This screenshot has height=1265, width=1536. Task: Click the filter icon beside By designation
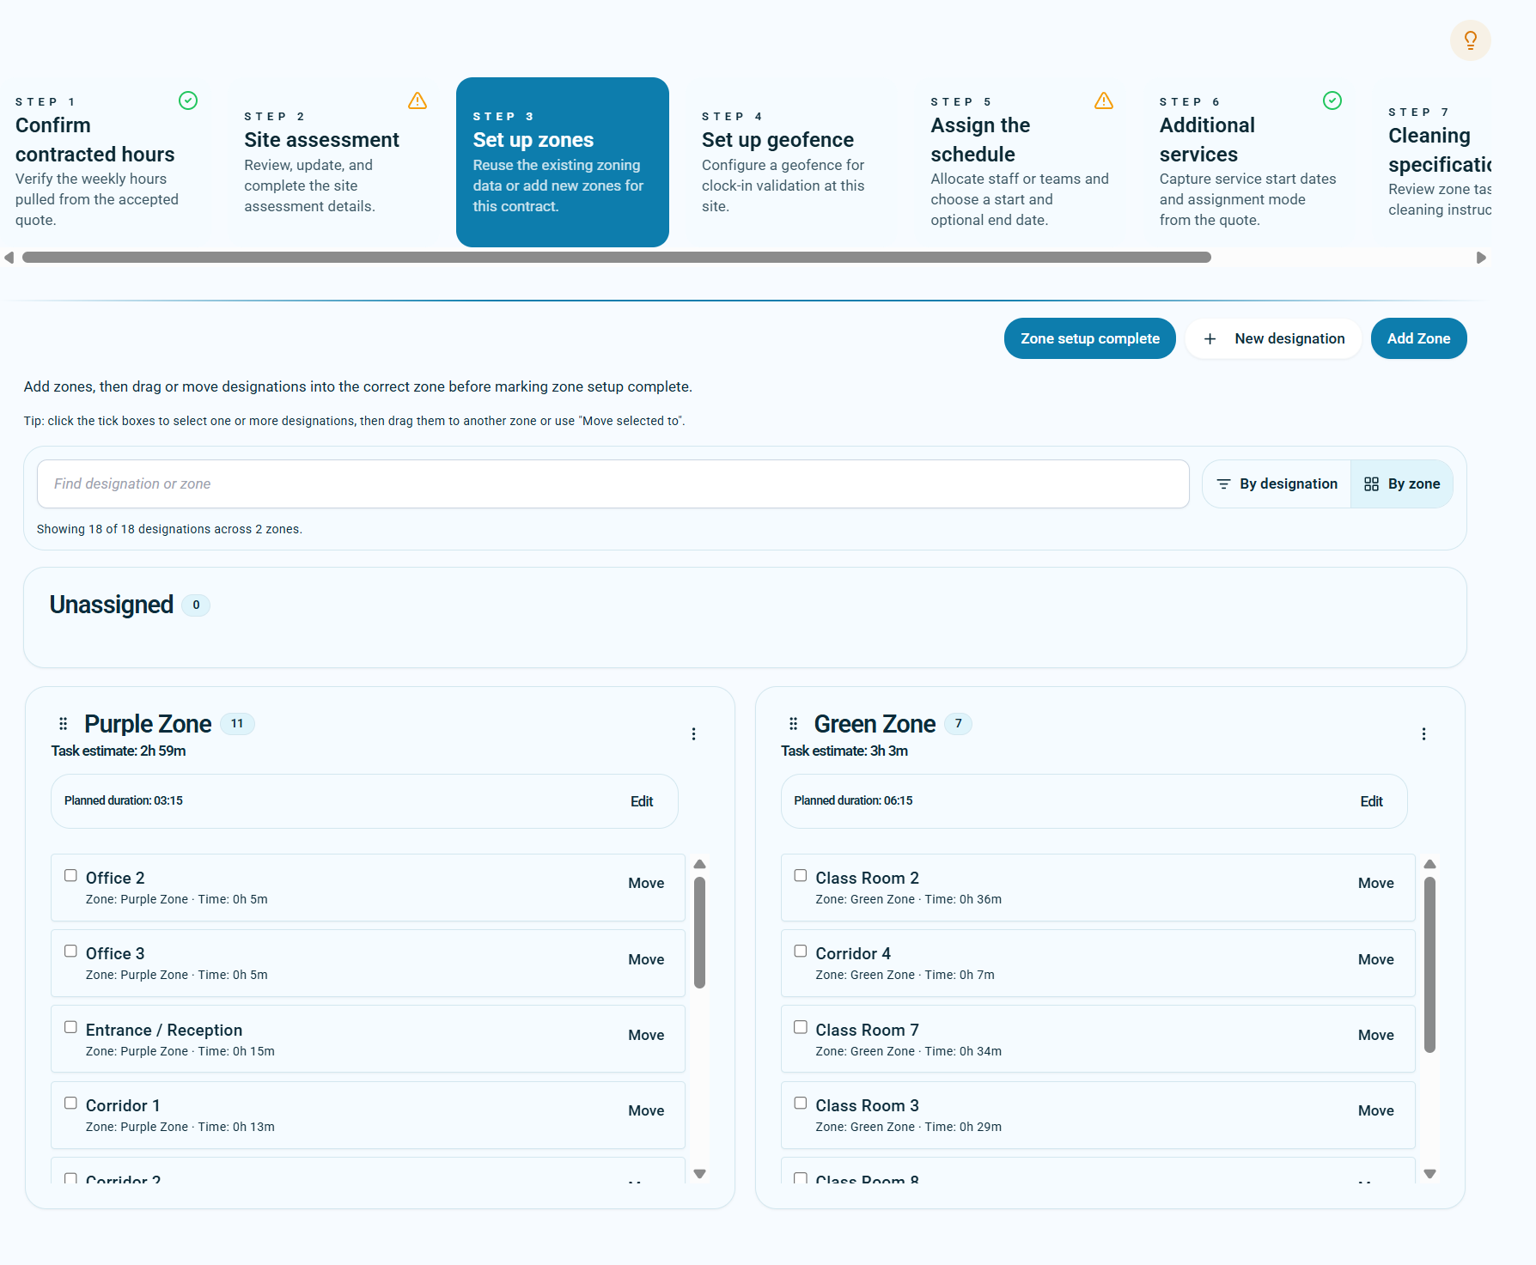pos(1223,484)
